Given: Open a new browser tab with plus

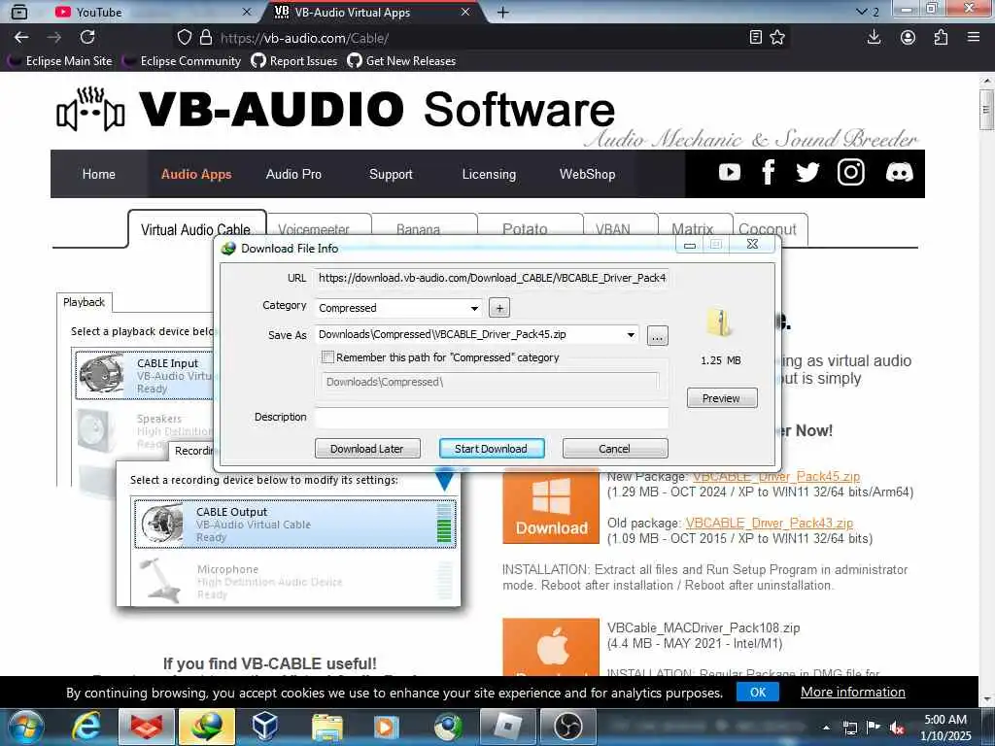Looking at the screenshot, I should pyautogui.click(x=502, y=12).
